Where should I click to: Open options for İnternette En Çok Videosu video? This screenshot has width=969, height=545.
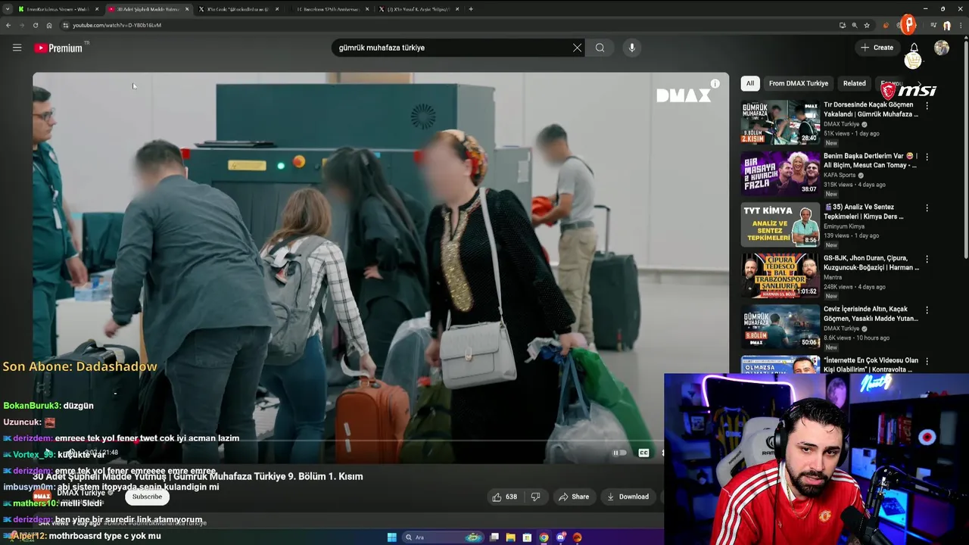pos(927,361)
